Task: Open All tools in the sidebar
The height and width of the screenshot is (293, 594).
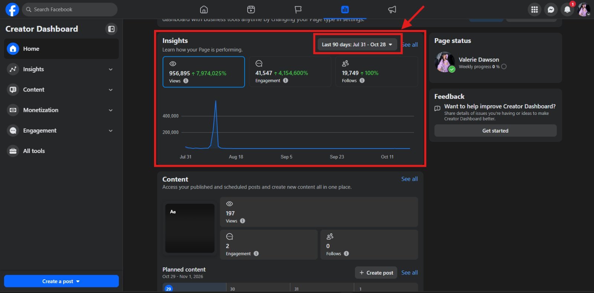Action: [61, 151]
